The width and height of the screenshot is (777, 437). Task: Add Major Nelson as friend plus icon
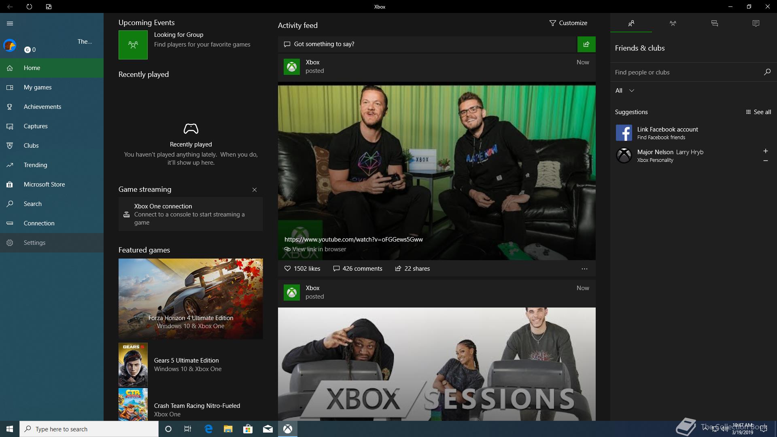coord(765,151)
